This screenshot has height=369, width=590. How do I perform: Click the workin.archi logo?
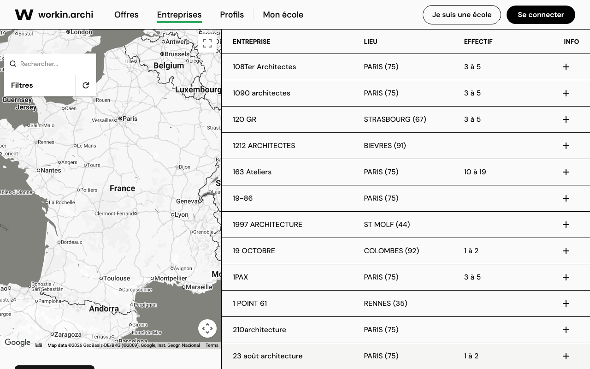click(x=54, y=15)
